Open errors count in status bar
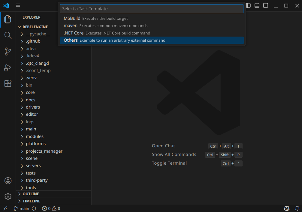Screen dimensions: 302x212 (47, 208)
